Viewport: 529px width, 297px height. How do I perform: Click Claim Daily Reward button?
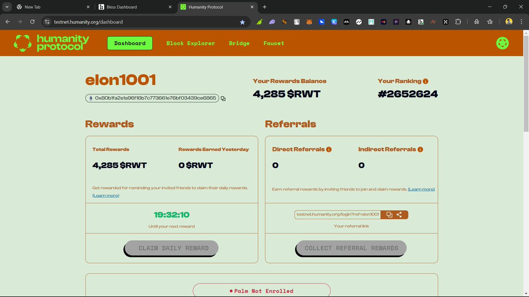(x=172, y=248)
